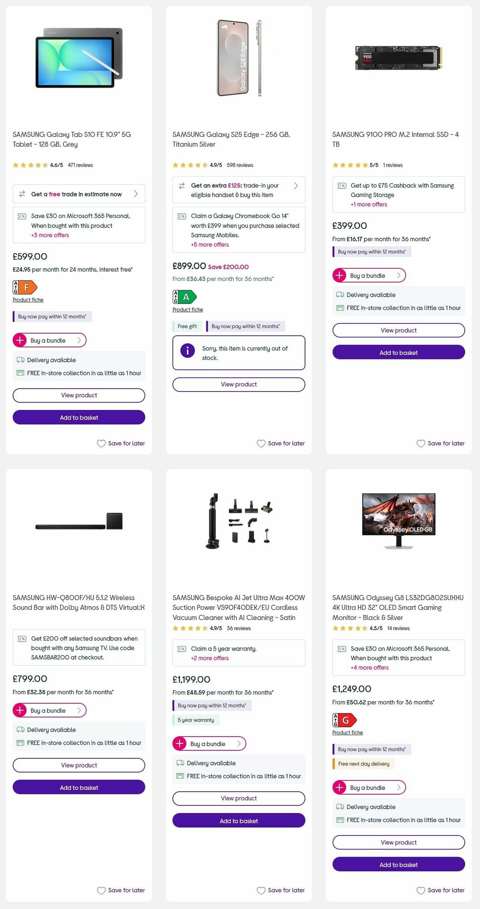The height and width of the screenshot is (909, 480).
Task: Open Product fiche link under S25 Edge energy label
Action: [187, 310]
